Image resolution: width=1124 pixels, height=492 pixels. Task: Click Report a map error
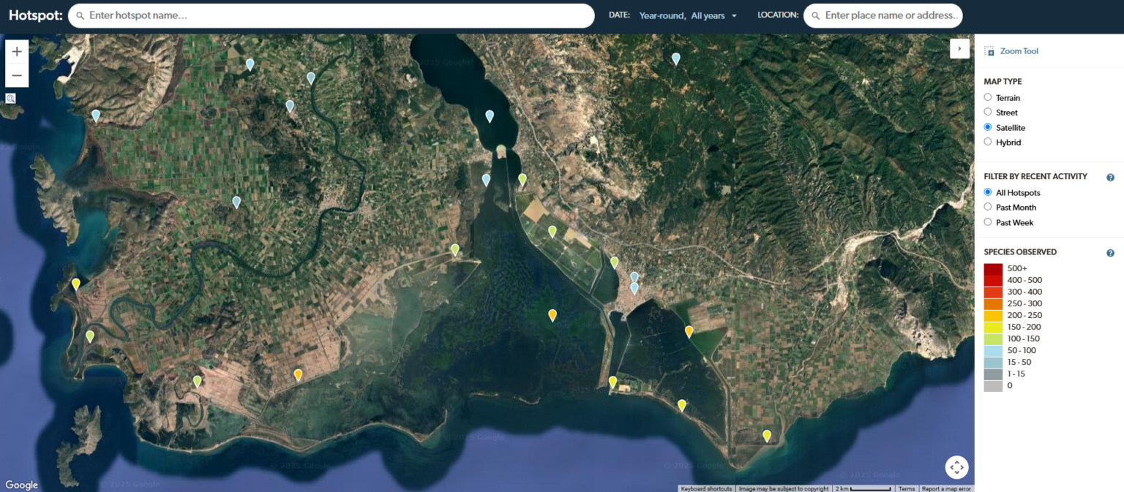[948, 488]
